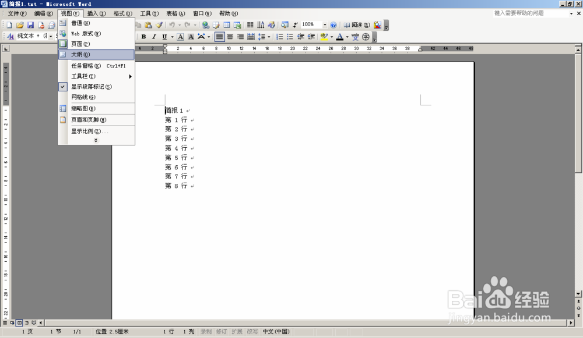Create a new blank document
The width and height of the screenshot is (583, 338).
pyautogui.click(x=9, y=25)
